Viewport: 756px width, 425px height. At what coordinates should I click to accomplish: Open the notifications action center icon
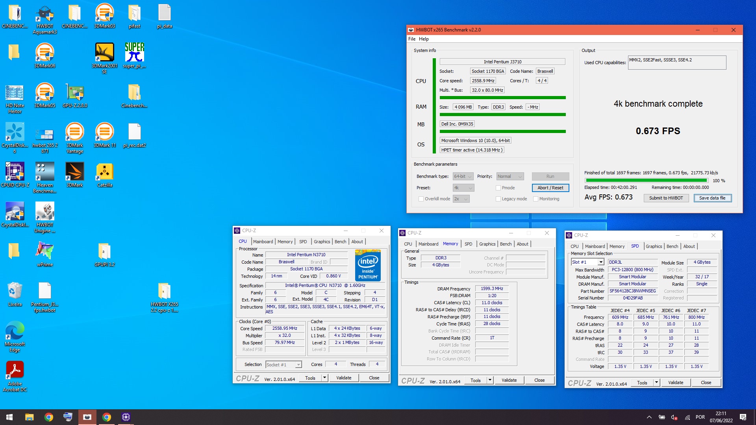tap(743, 417)
